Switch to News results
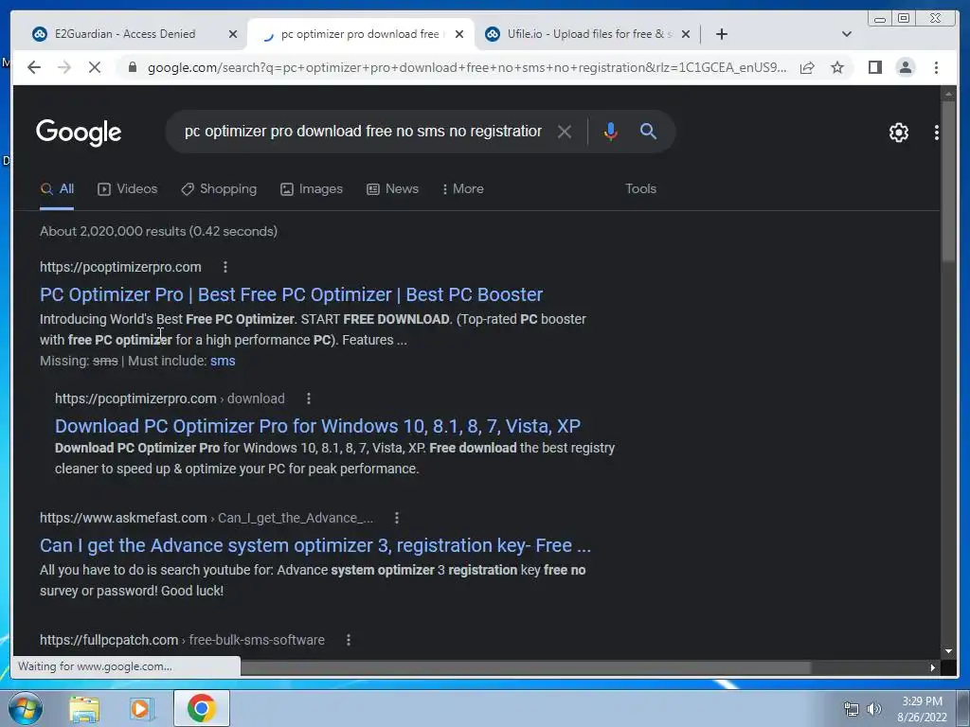The width and height of the screenshot is (970, 727). click(392, 189)
